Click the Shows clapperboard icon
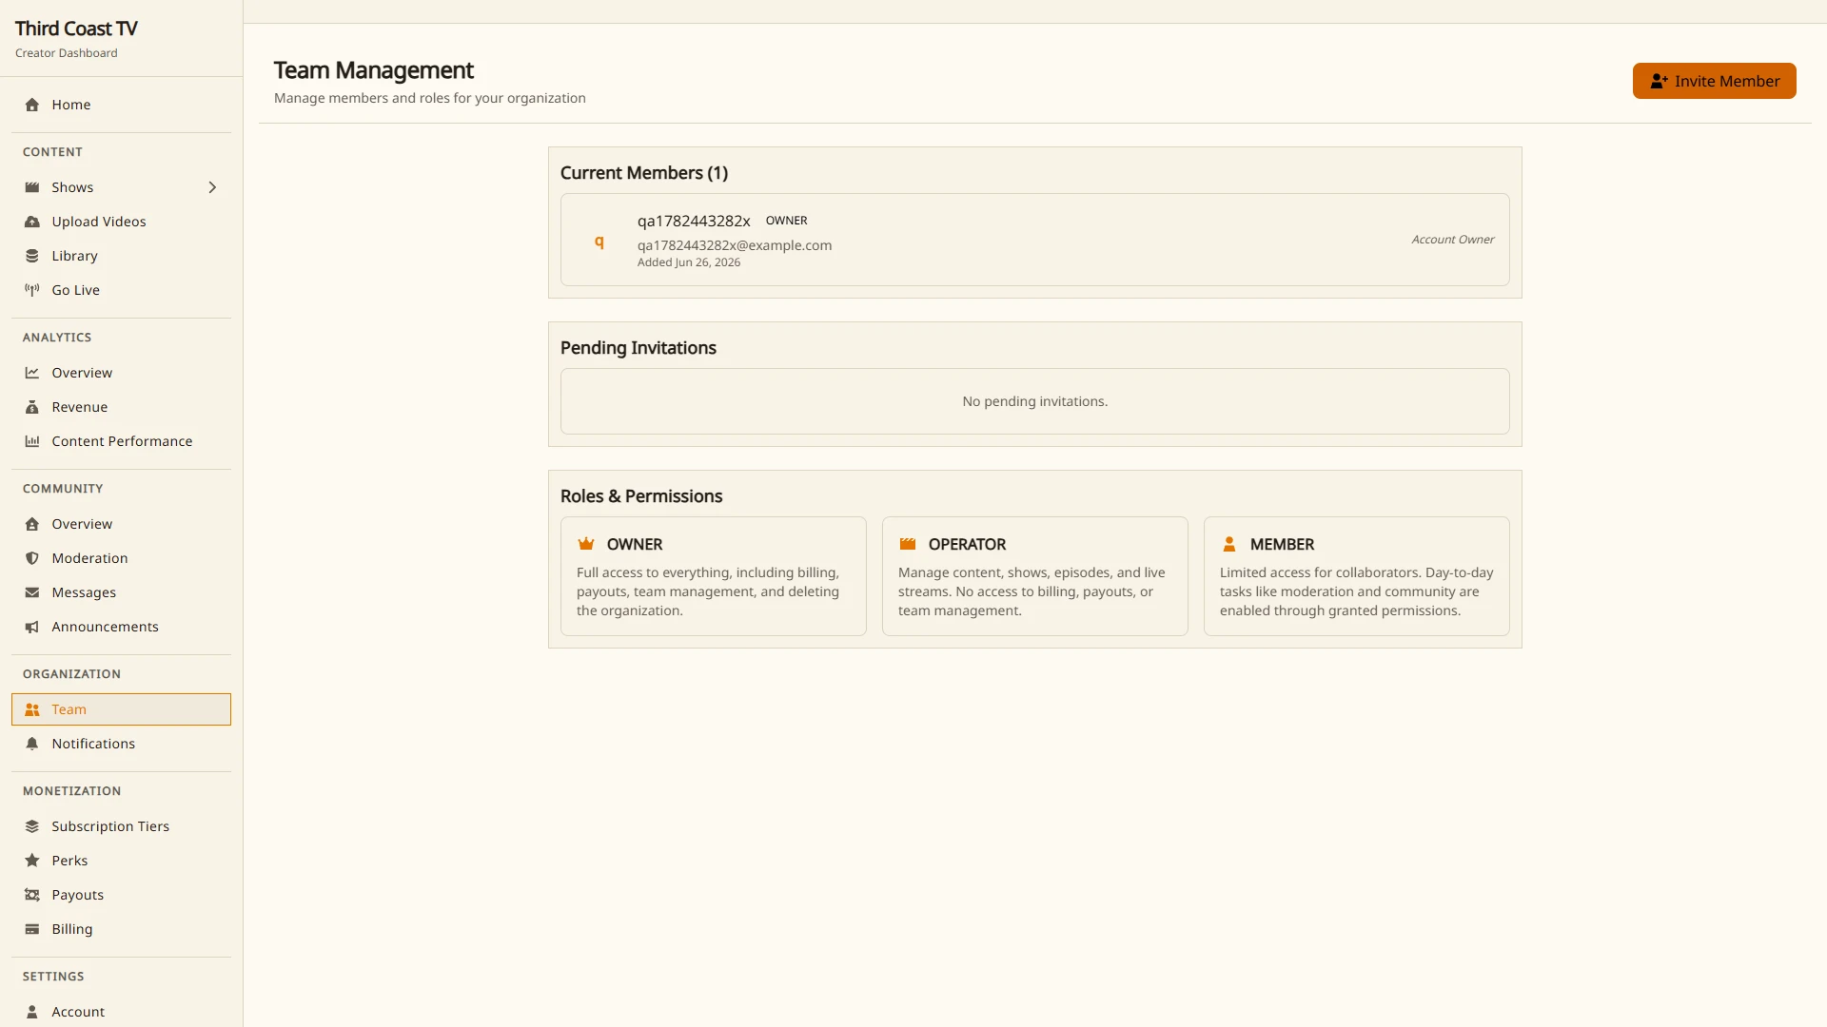This screenshot has height=1027, width=1827. 32,187
